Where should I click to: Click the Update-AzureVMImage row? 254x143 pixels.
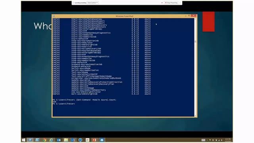point(102,88)
